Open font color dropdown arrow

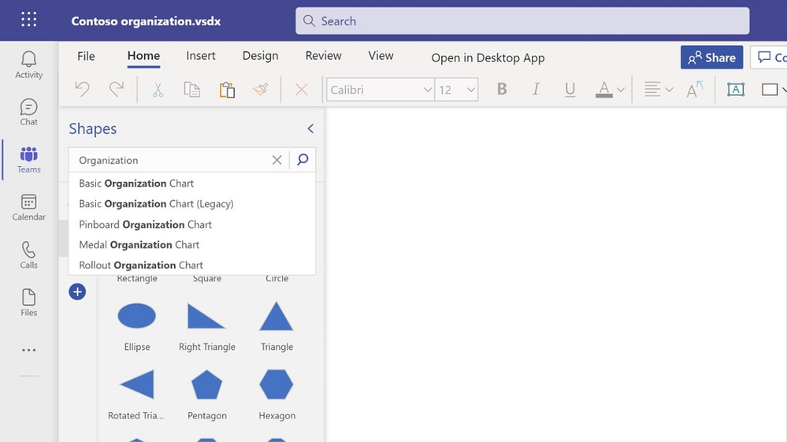[x=621, y=90]
